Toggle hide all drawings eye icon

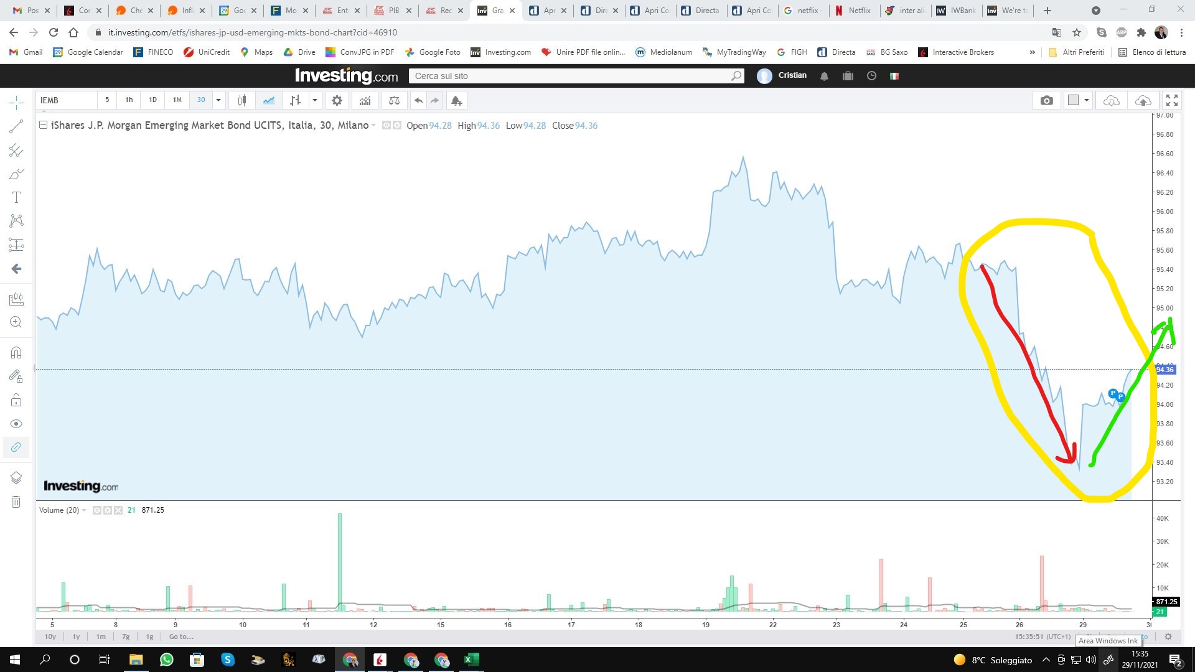click(16, 424)
